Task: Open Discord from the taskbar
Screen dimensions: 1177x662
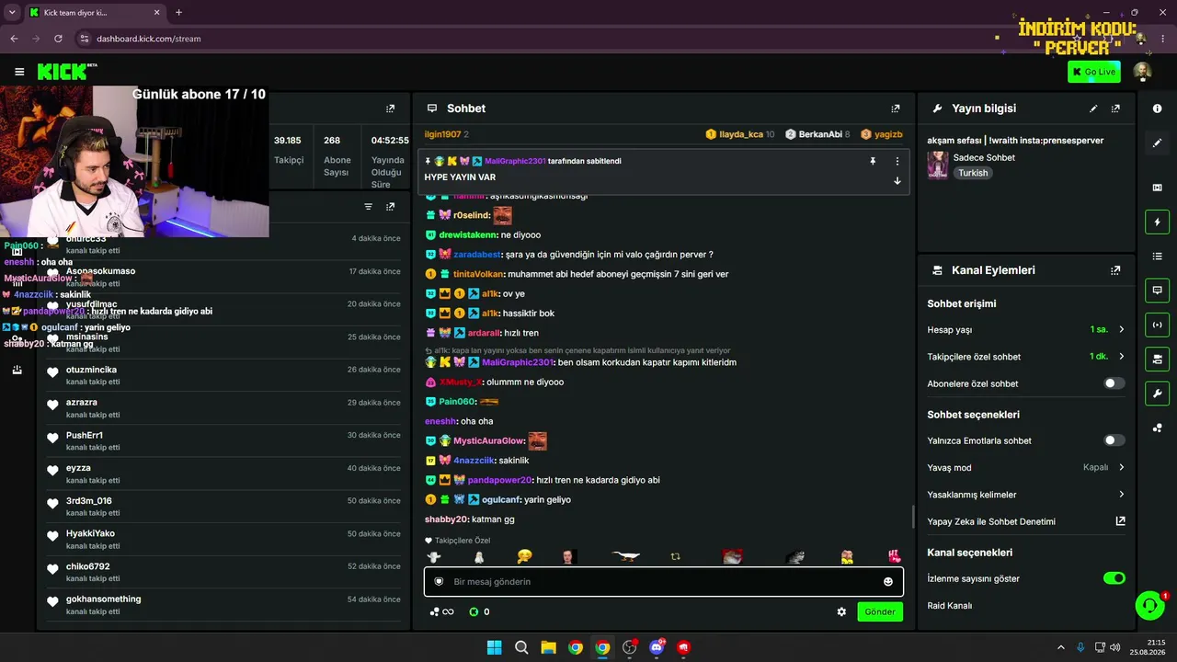Action: [657, 647]
